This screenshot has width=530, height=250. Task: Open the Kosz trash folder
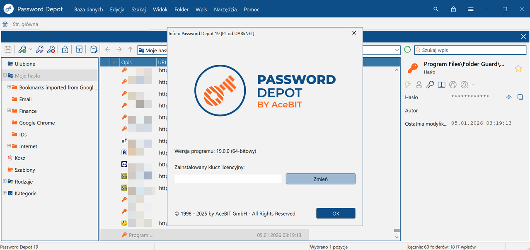20,158
